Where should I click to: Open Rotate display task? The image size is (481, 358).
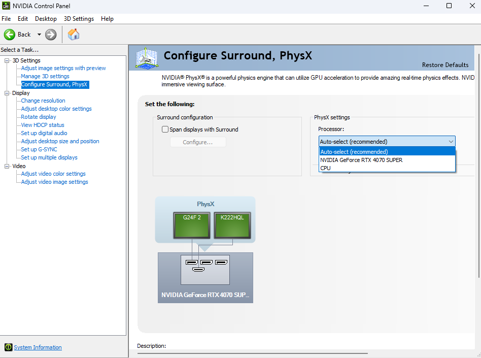[39, 117]
